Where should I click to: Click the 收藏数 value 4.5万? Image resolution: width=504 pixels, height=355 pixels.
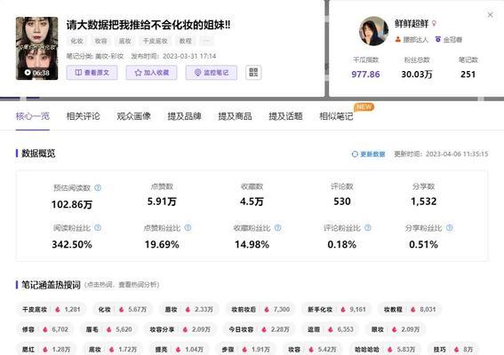coord(252,201)
